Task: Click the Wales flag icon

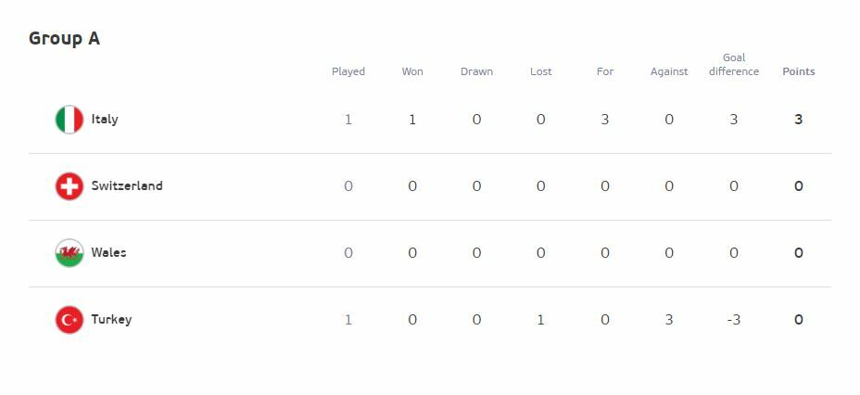Action: click(x=70, y=253)
